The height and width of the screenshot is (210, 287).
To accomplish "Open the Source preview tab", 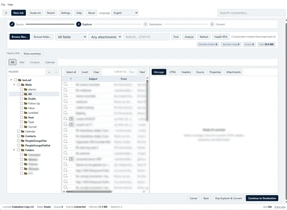I will (x=200, y=72).
